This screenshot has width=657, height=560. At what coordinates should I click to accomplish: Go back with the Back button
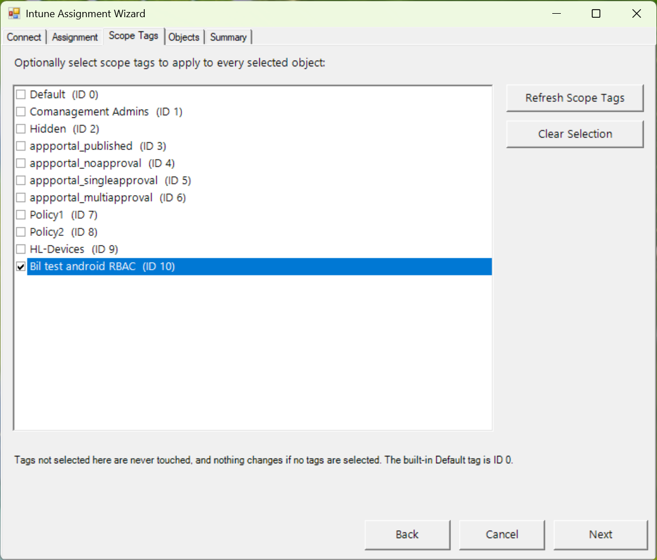point(407,534)
